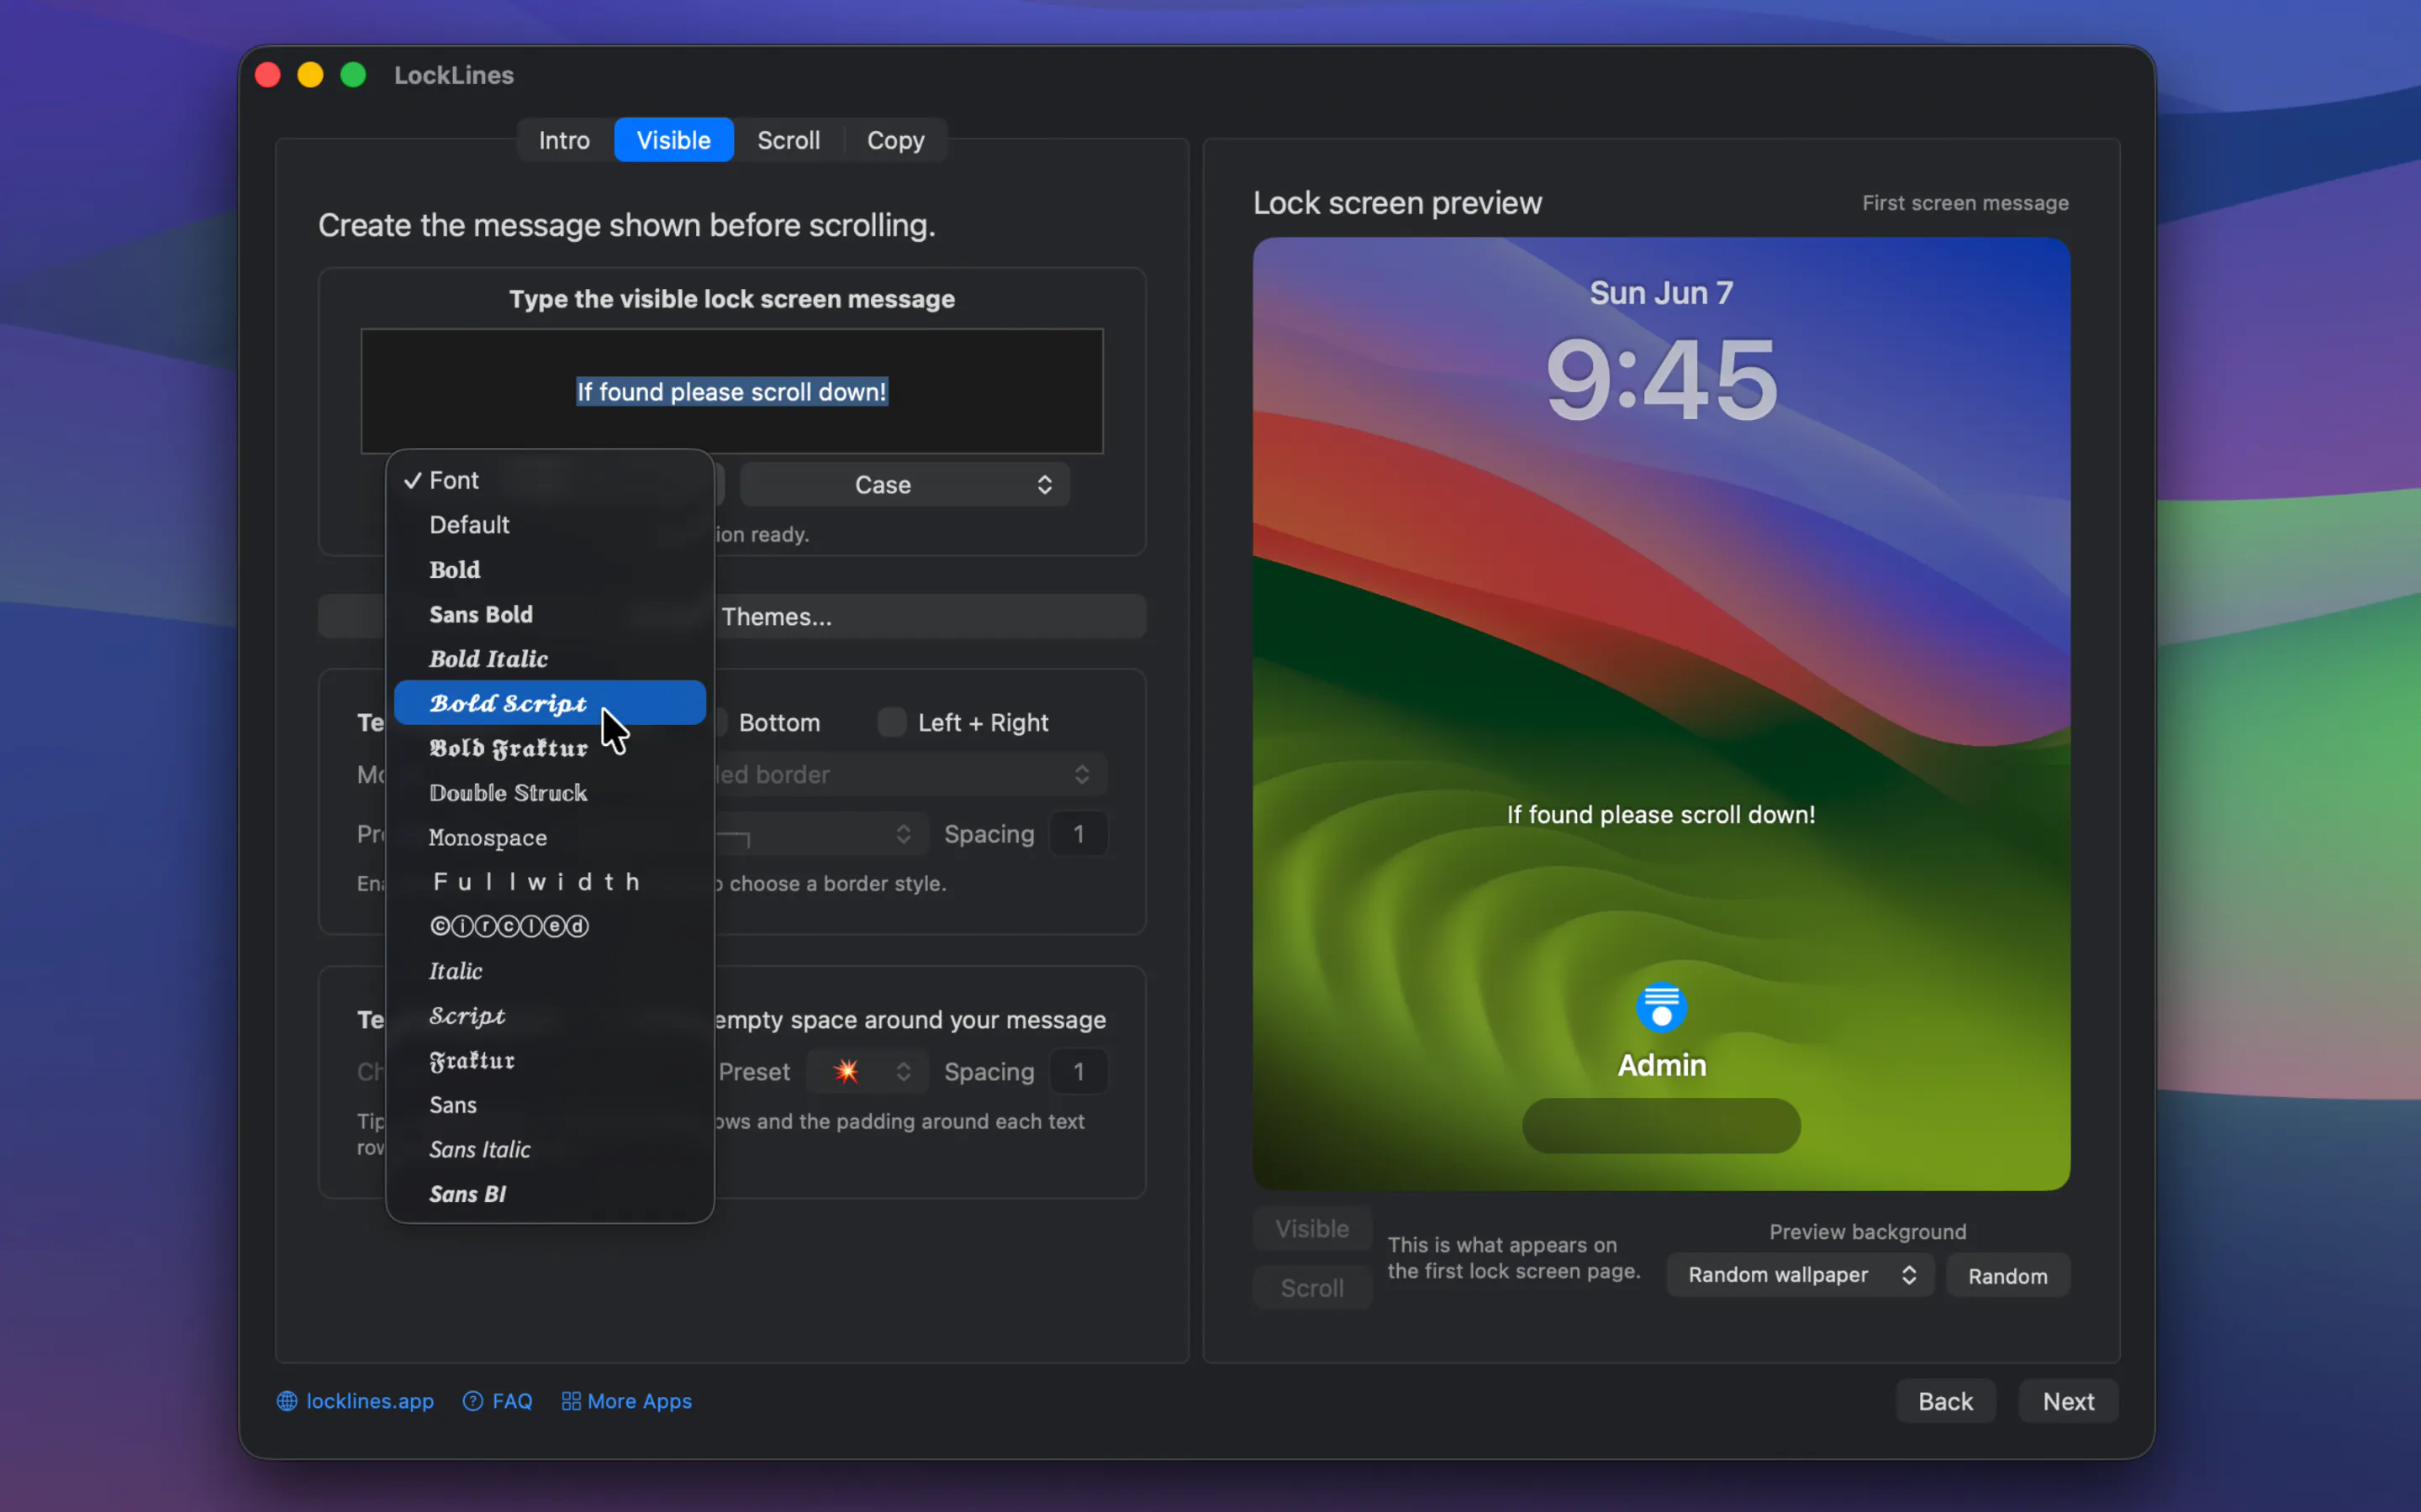Click the starburst preset icon
Screen dimensions: 2421x1512
pyautogui.click(x=847, y=1071)
